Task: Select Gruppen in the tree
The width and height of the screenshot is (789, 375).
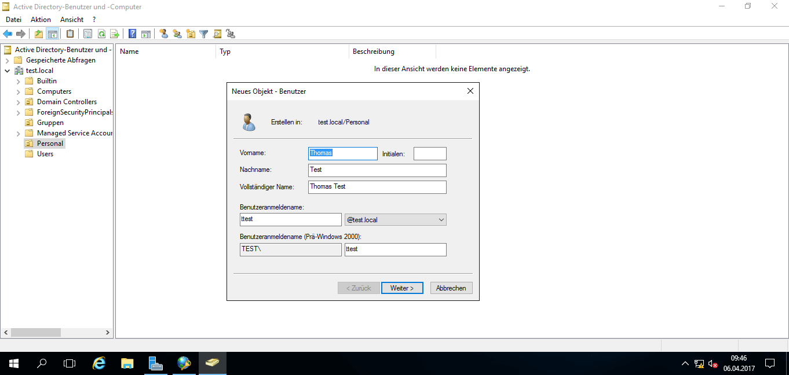Action: pyautogui.click(x=50, y=123)
